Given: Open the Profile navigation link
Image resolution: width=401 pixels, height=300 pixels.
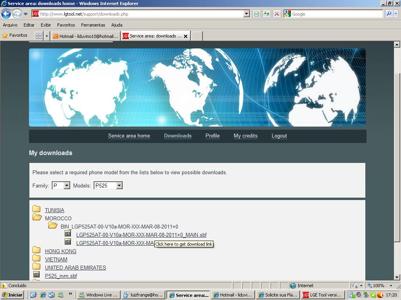Looking at the screenshot, I should coord(213,136).
